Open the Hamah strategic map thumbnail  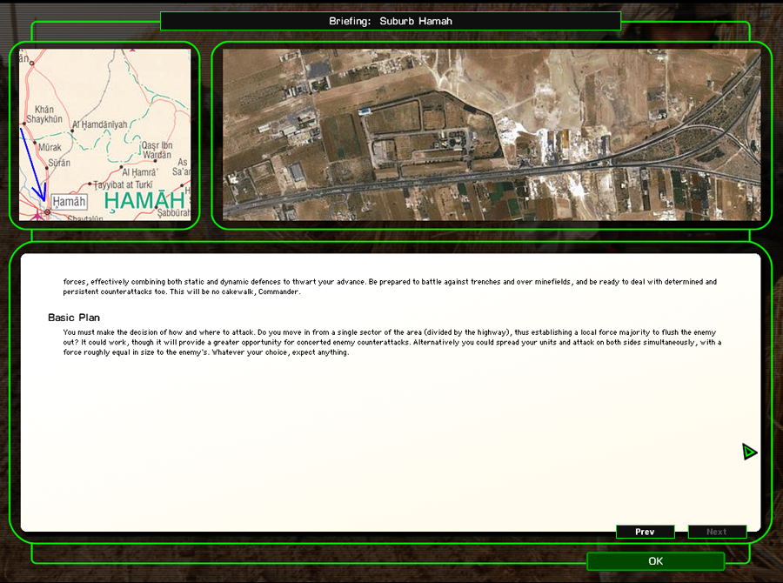click(x=105, y=134)
